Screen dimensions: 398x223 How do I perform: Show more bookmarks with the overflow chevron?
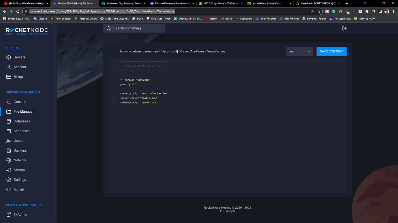pos(393,18)
